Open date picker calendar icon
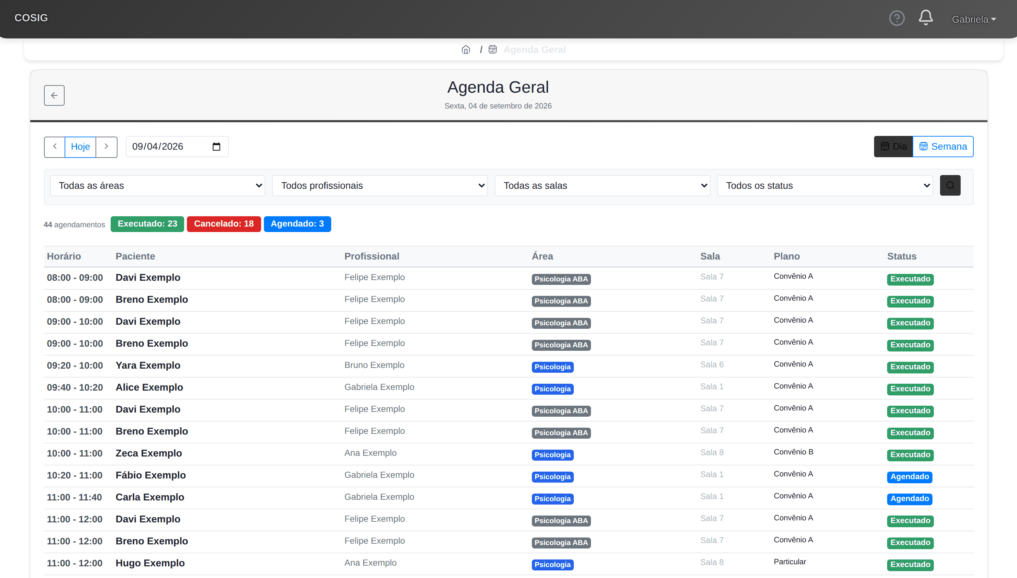 tap(216, 147)
